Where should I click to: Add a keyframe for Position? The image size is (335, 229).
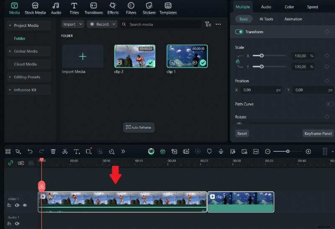tap(327, 81)
